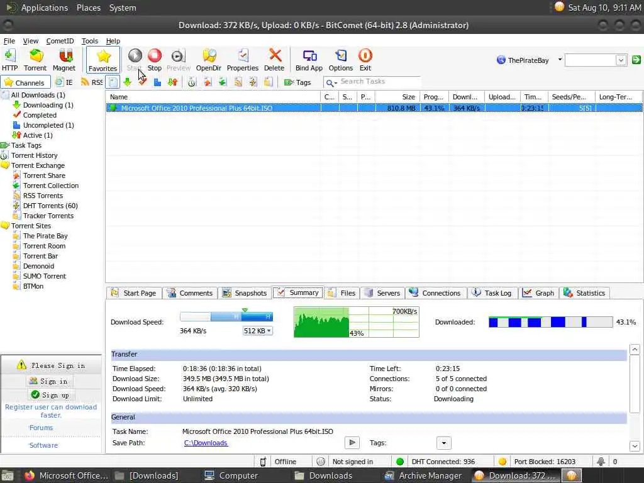
Task: Open The Pirate Bay in Torrent Sites
Action: [x=45, y=236]
